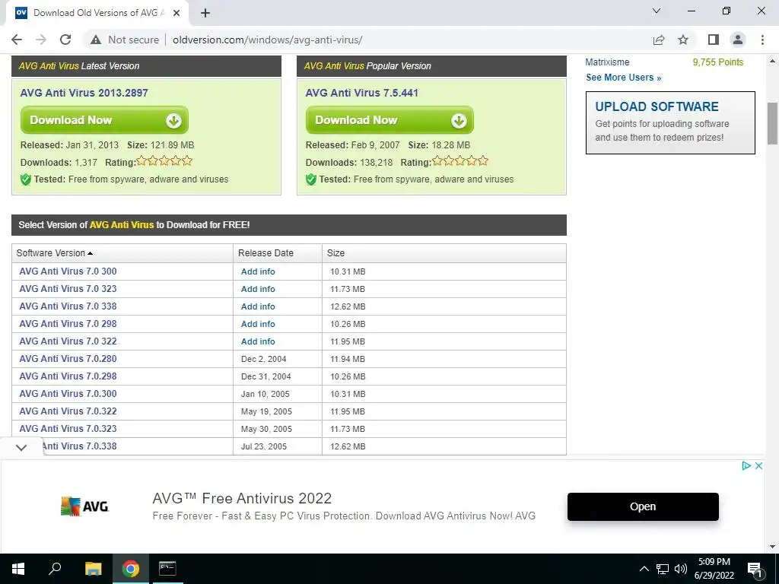Viewport: 779px width, 584px height.
Task: Open AVG Anti Virus 7.0 300 version link
Action: [x=68, y=271]
